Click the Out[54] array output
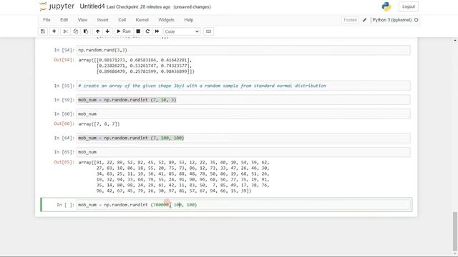The height and width of the screenshot is (257, 458). pyautogui.click(x=137, y=66)
